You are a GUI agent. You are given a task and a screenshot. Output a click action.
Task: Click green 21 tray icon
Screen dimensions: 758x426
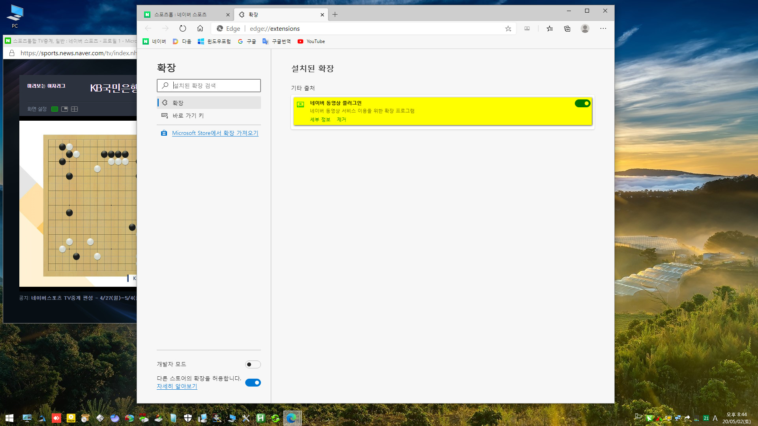pos(706,418)
